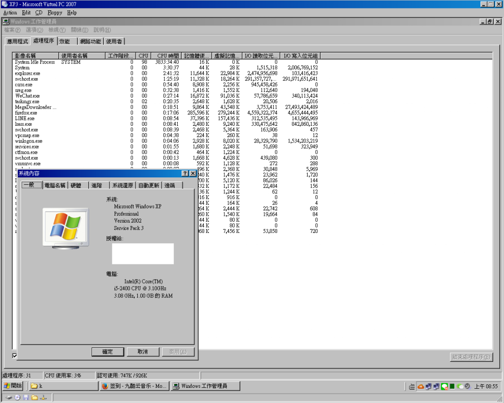The height and width of the screenshot is (403, 504).
Task: Click the 結束處理程序 button in Task Manager
Action: (x=471, y=357)
